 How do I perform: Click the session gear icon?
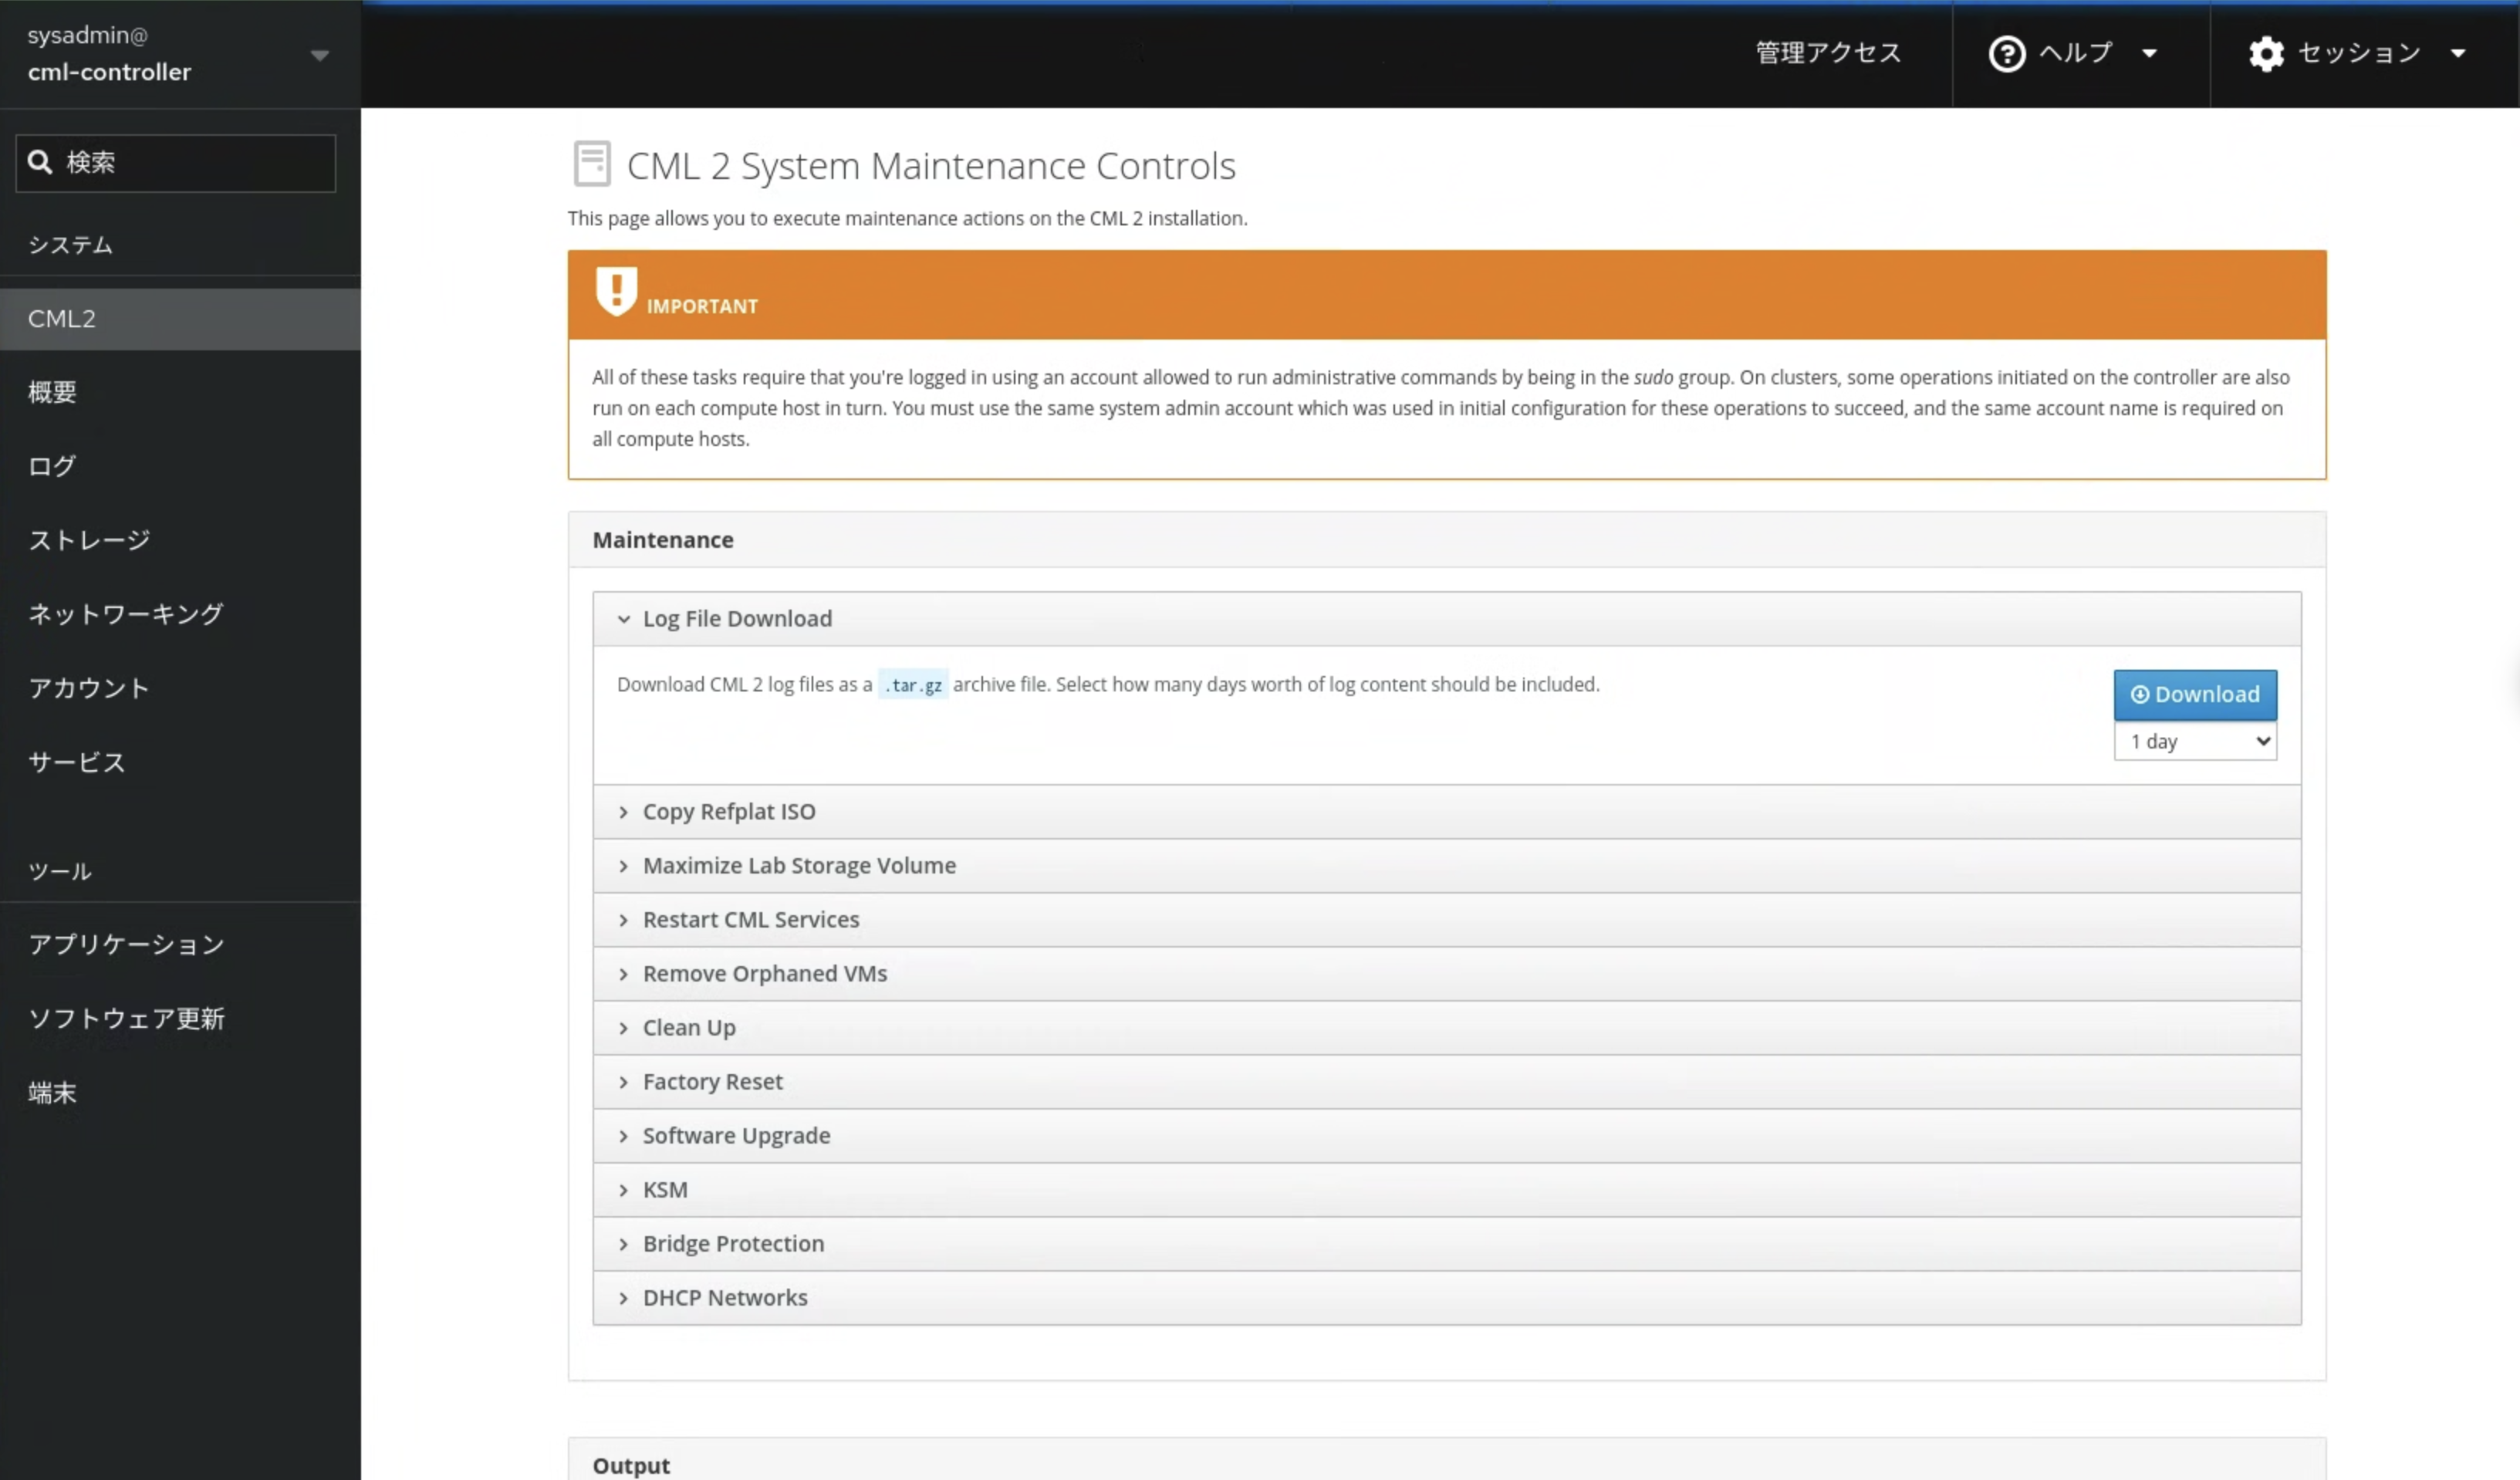coord(2266,54)
